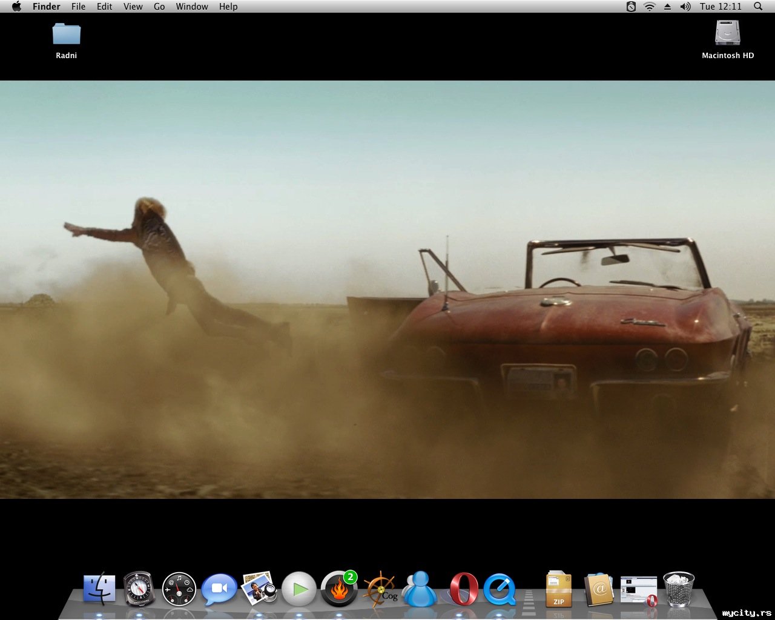Screen dimensions: 775x620
Task: Open the Help menu
Action: (228, 7)
